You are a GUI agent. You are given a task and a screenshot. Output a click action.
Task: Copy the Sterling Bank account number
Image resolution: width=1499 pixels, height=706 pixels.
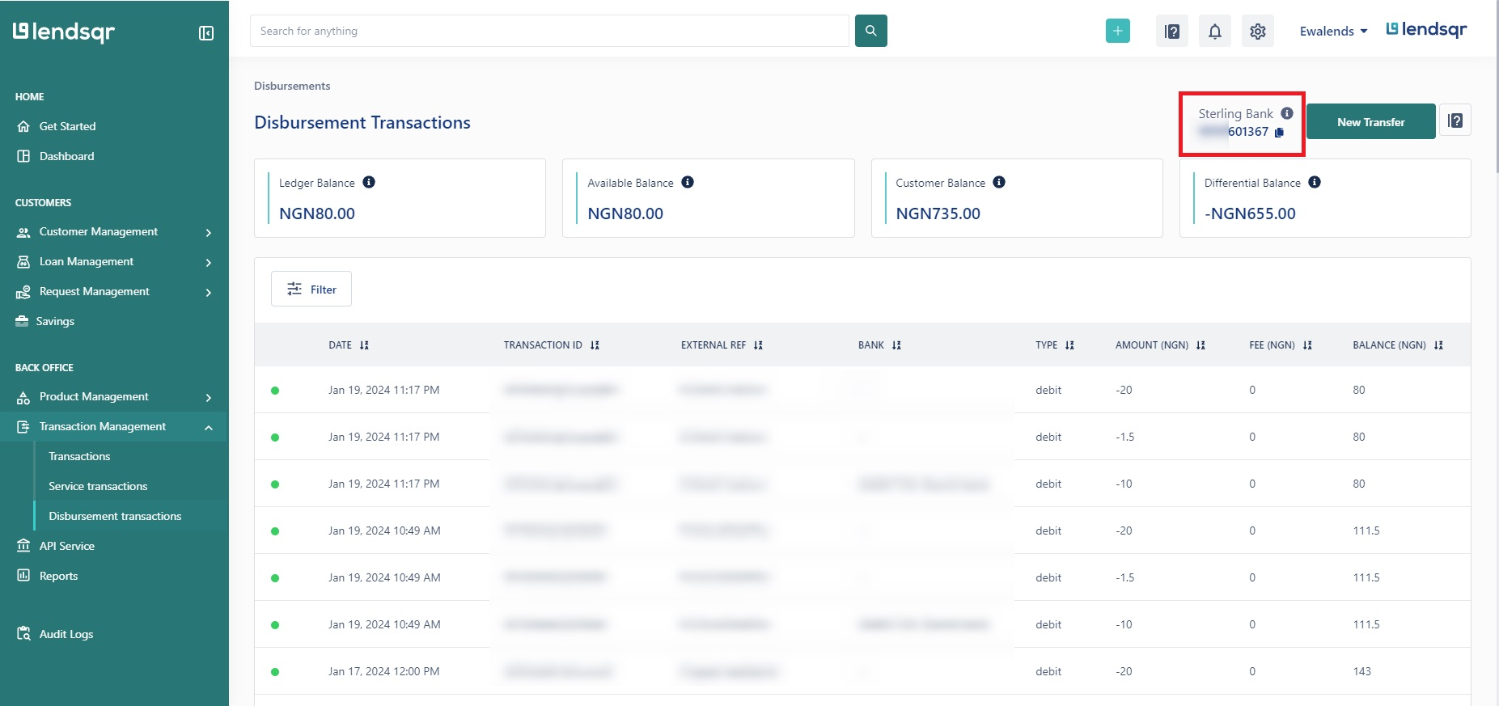(1279, 133)
